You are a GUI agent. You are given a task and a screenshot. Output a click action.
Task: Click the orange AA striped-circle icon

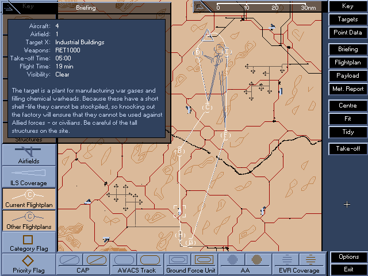(x=257, y=260)
